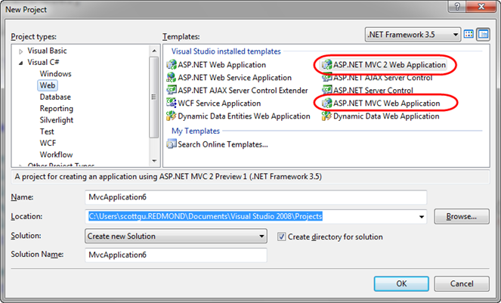Click project types scrollbar down arrow
501x303 pixels.
click(154, 161)
